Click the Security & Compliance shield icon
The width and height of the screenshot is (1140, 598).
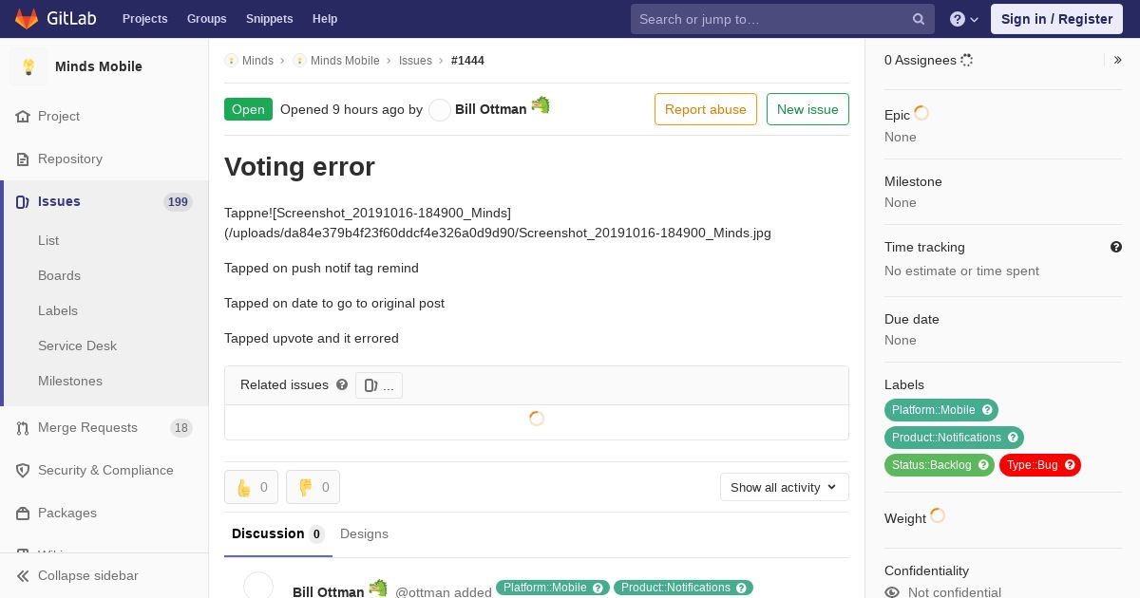coord(23,471)
